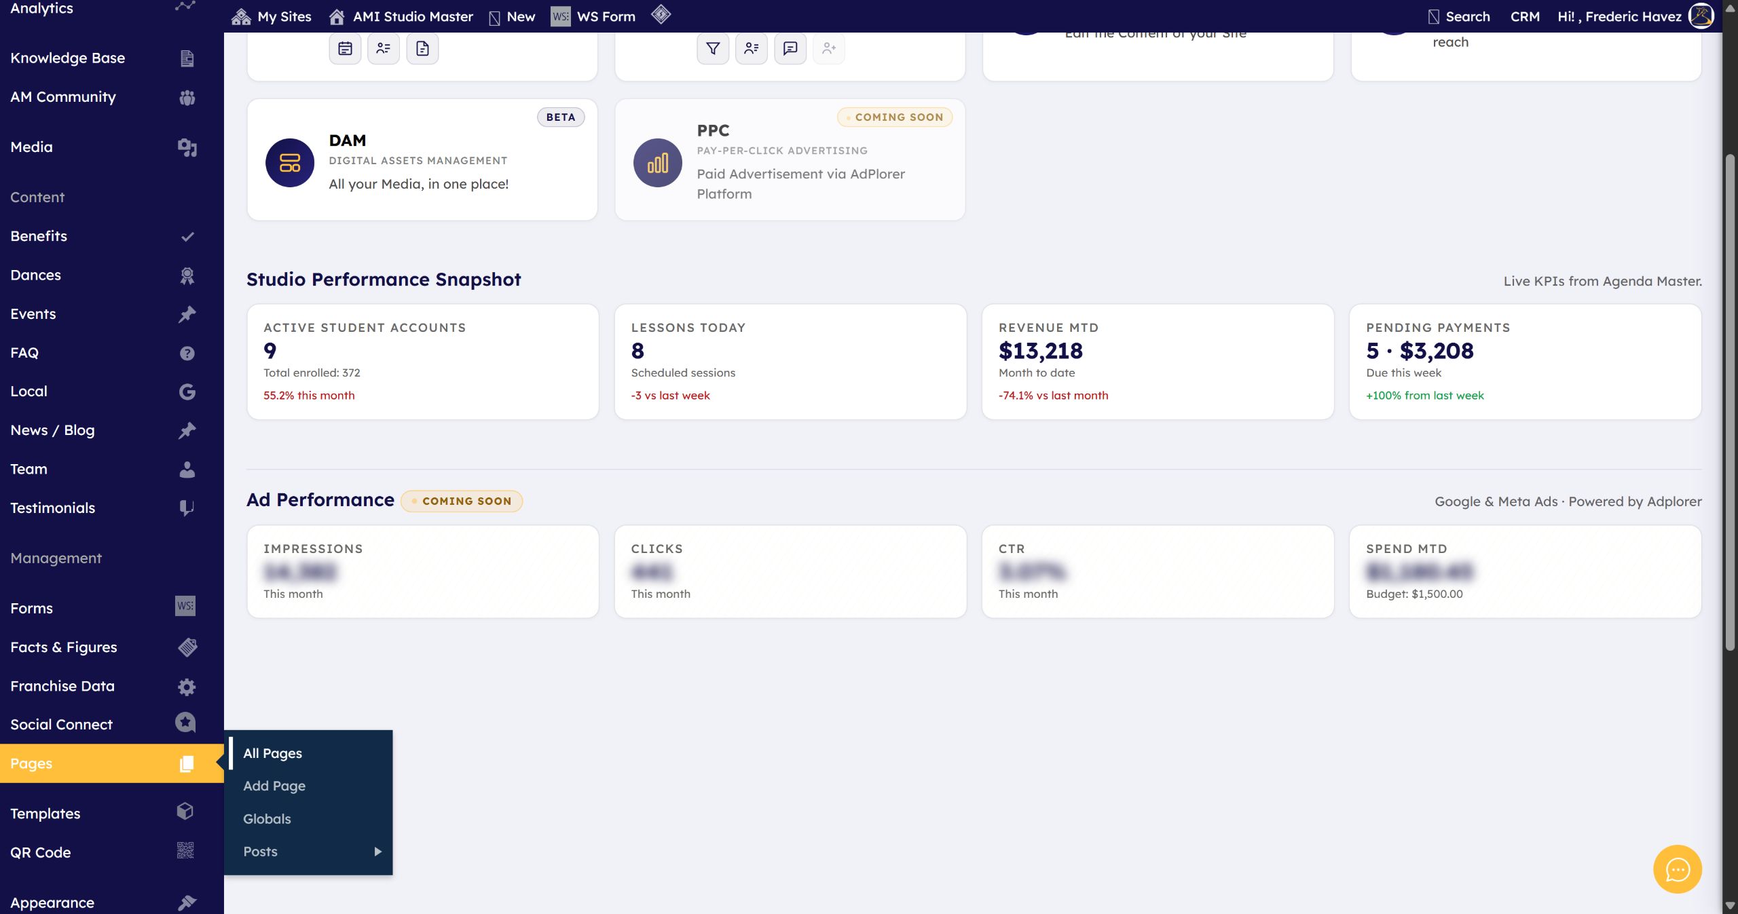Click 'Budget: $1,500.00' text
The image size is (1738, 914).
point(1414,594)
